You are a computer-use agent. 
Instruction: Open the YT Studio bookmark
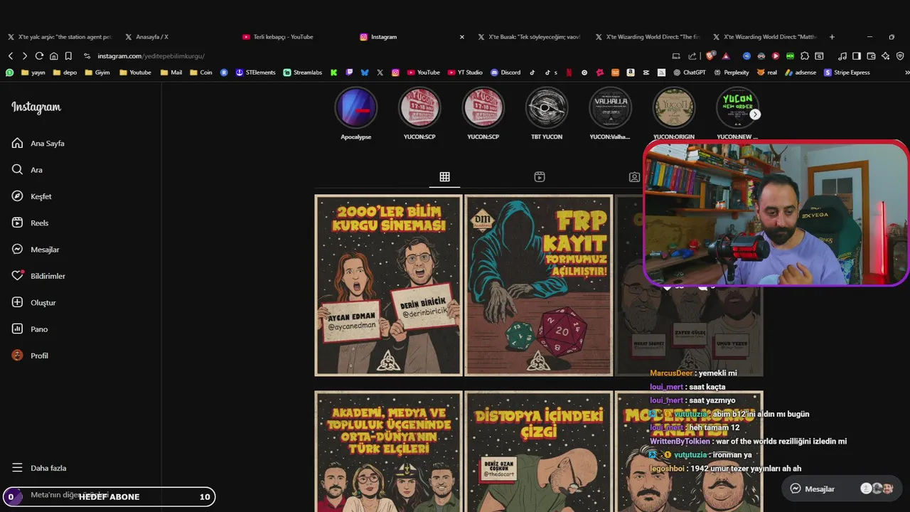click(465, 73)
